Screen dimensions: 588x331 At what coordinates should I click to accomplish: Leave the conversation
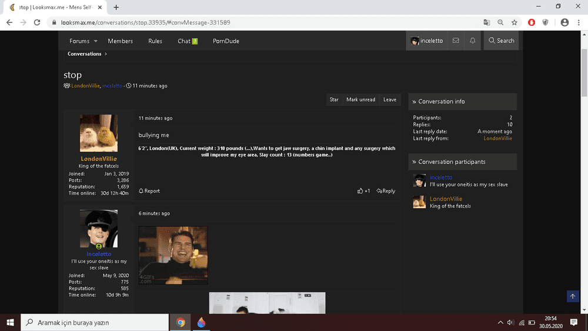coord(390,100)
